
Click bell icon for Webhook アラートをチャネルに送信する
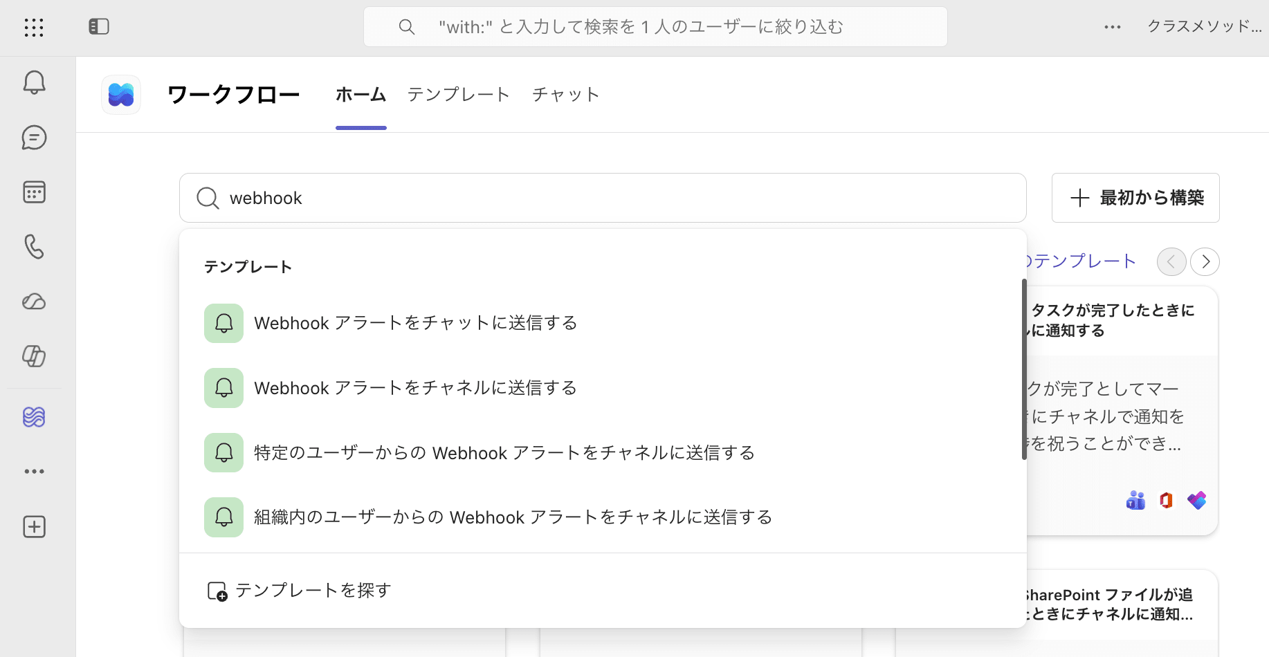coord(223,388)
